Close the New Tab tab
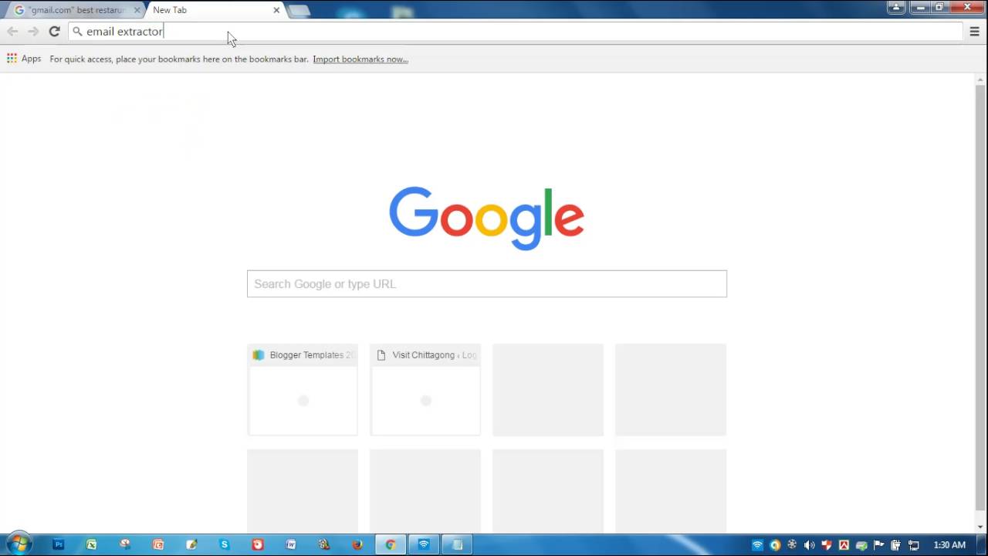This screenshot has height=556, width=988. [276, 10]
